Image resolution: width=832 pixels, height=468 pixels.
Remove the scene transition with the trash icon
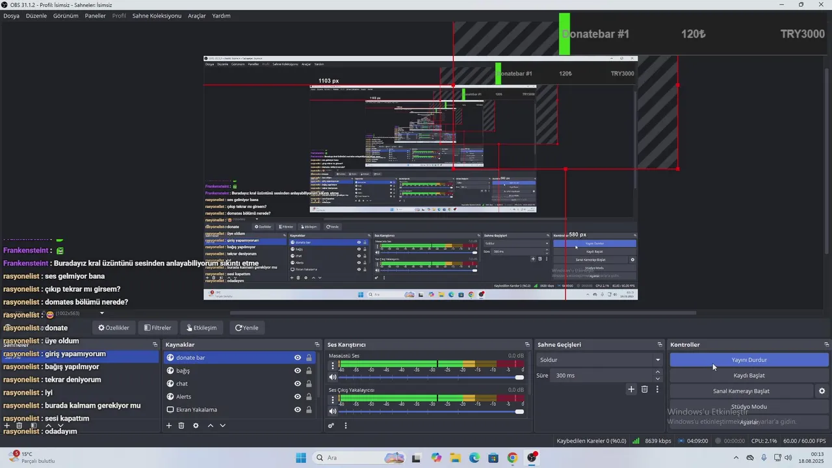coord(644,389)
